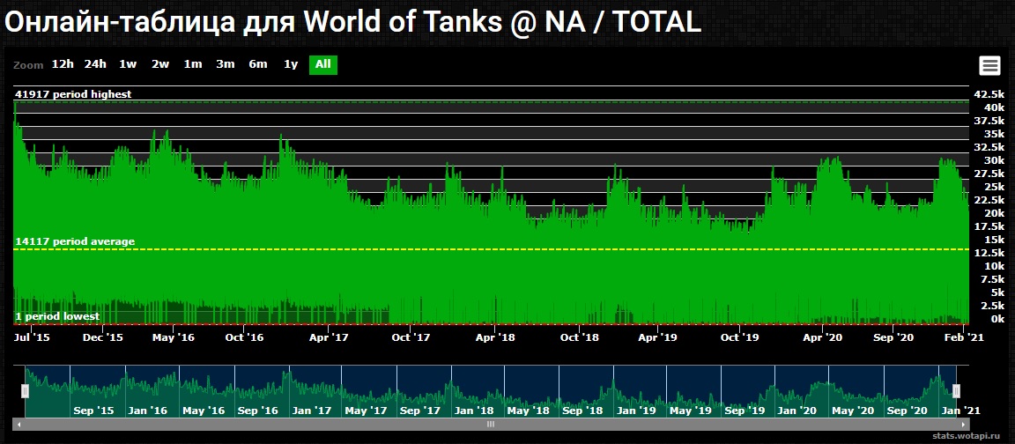Image resolution: width=1015 pixels, height=444 pixels.
Task: Click the 25k y-axis value
Action: pos(994,187)
